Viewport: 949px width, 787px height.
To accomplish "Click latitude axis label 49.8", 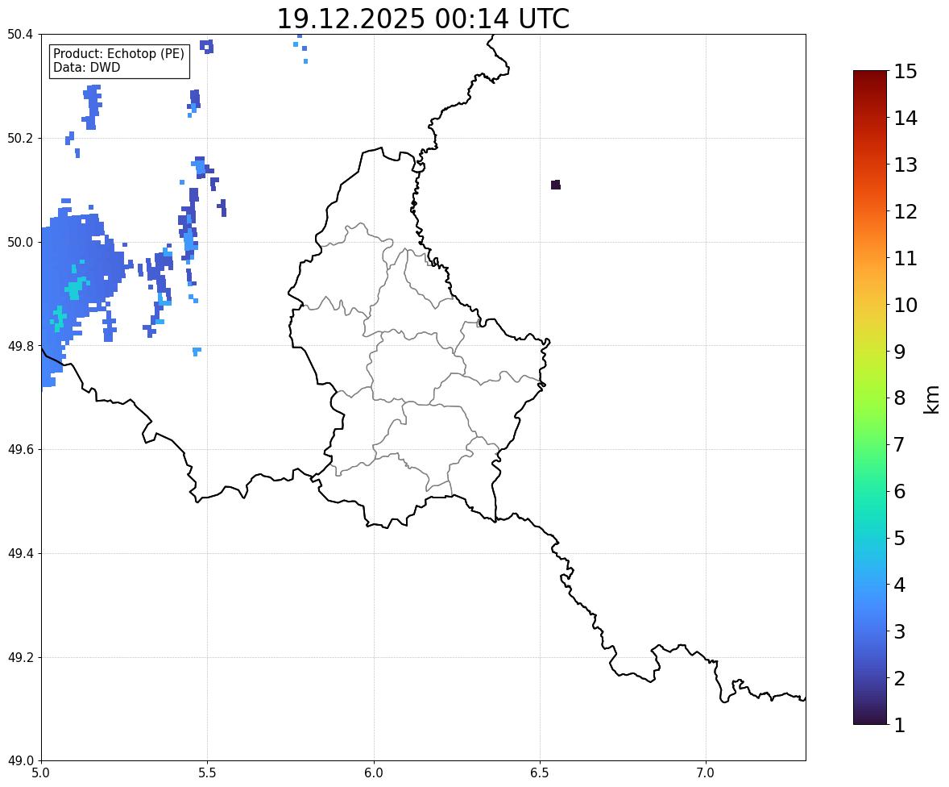I will 20,346.
